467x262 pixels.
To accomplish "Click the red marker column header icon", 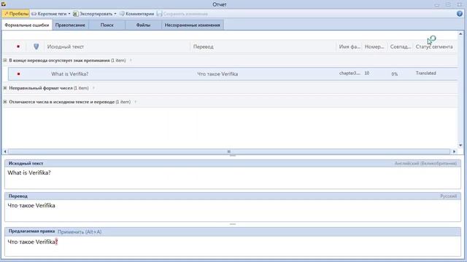I will (18, 47).
